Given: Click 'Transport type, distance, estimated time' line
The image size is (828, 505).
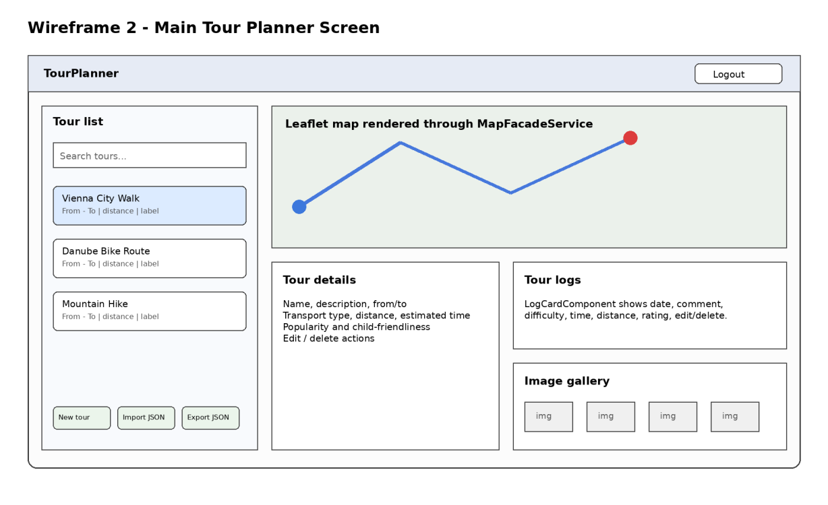Looking at the screenshot, I should point(377,316).
